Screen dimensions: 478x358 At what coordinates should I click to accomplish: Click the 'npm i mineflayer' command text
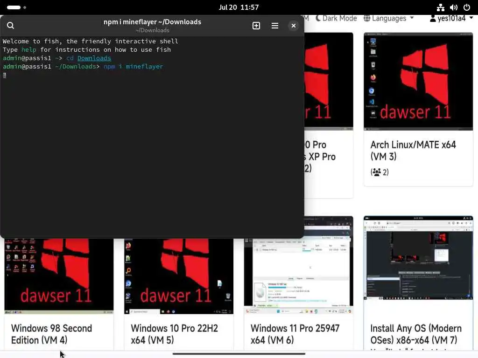pyautogui.click(x=133, y=66)
